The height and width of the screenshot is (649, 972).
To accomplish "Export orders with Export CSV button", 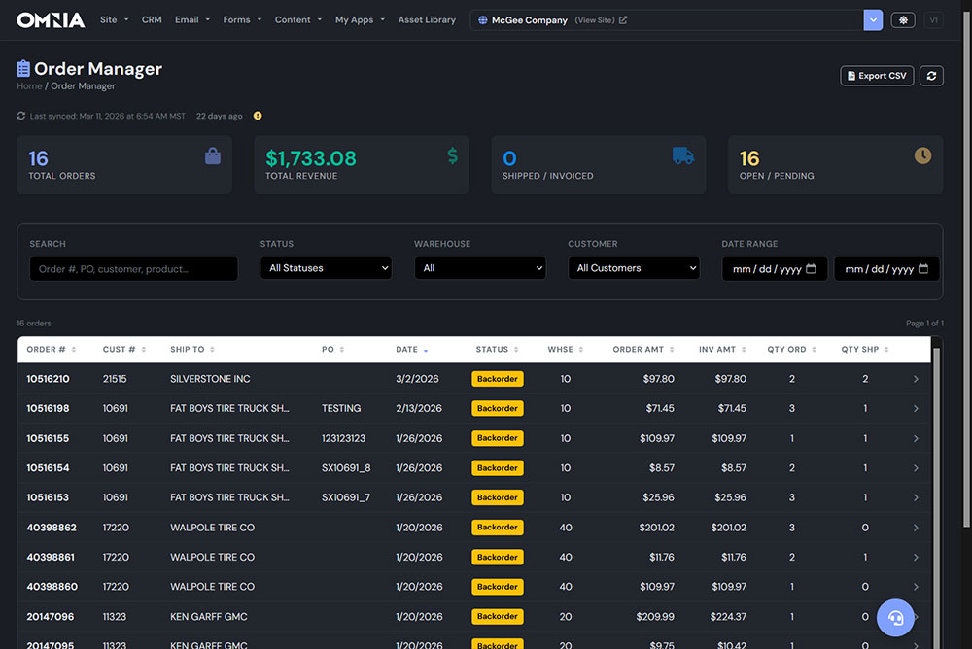I will pyautogui.click(x=877, y=76).
